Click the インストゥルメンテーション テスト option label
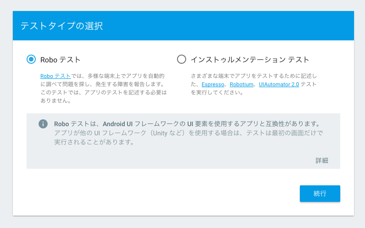 250,60
